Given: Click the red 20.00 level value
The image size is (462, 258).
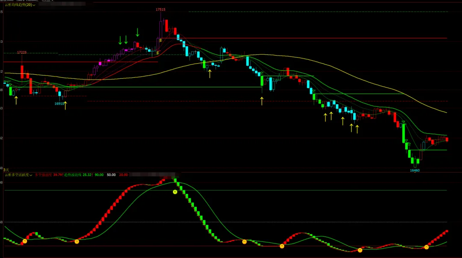Looking at the screenshot, I should (x=123, y=175).
